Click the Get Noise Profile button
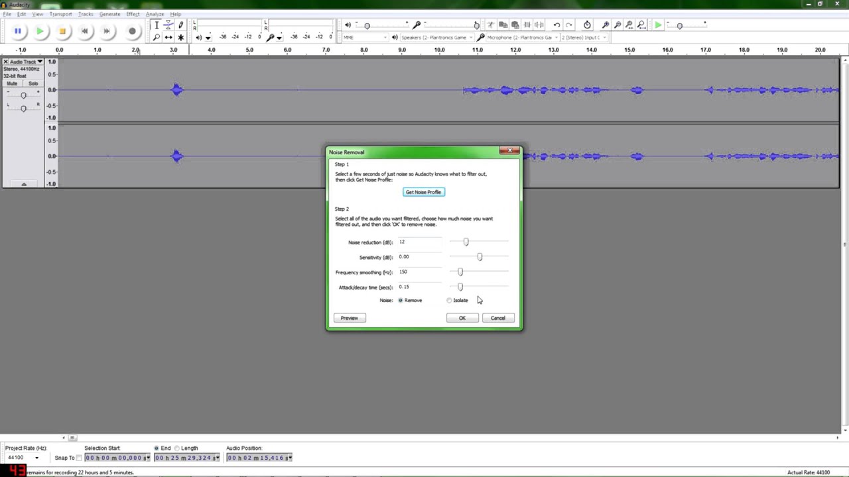Image resolution: width=849 pixels, height=477 pixels. 423,192
